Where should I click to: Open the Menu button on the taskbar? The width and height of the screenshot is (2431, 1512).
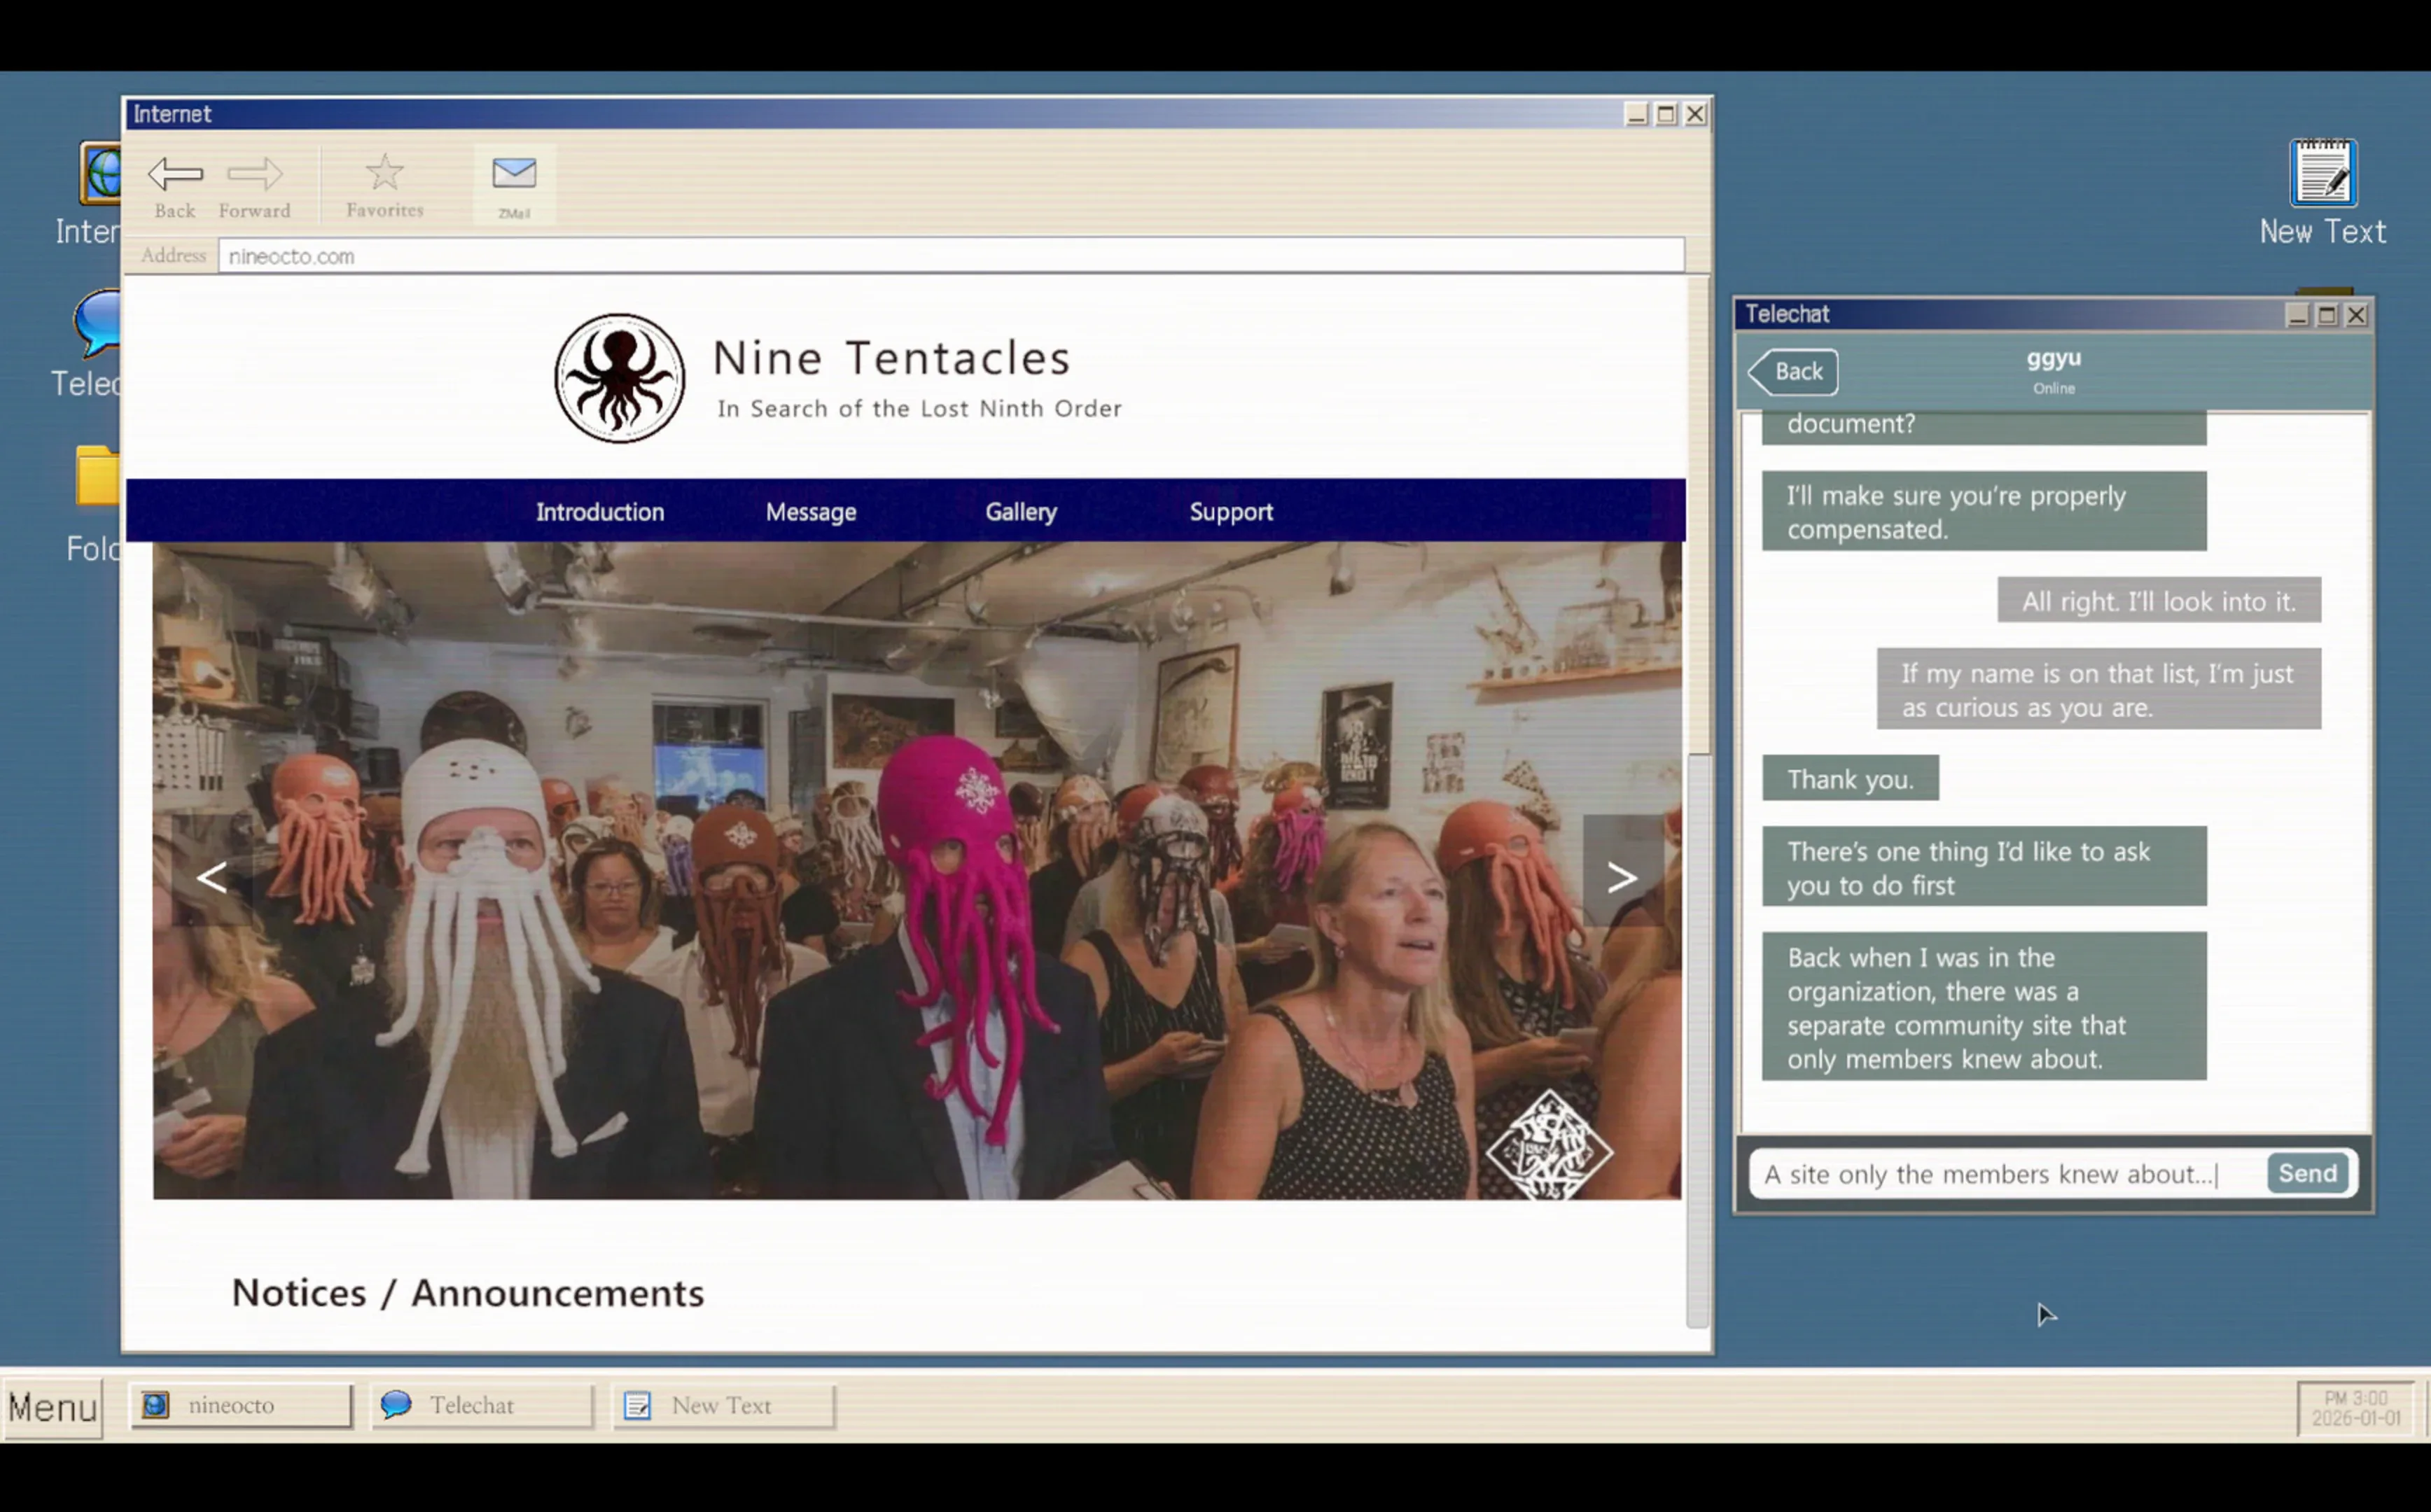click(53, 1407)
